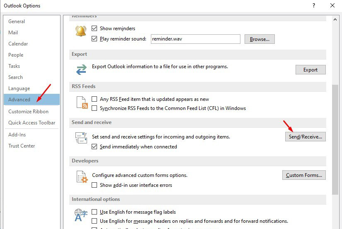
Task: Click the RSS Feeds document icon
Action: click(82, 102)
